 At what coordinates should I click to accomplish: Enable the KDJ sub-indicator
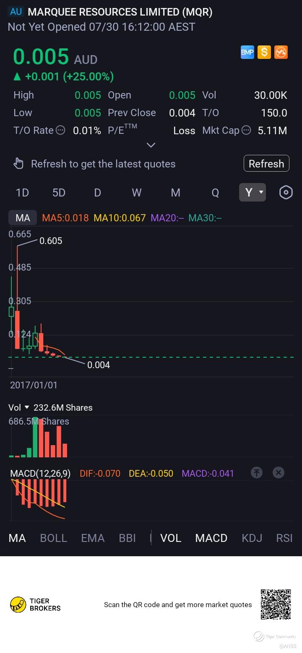coord(252,538)
